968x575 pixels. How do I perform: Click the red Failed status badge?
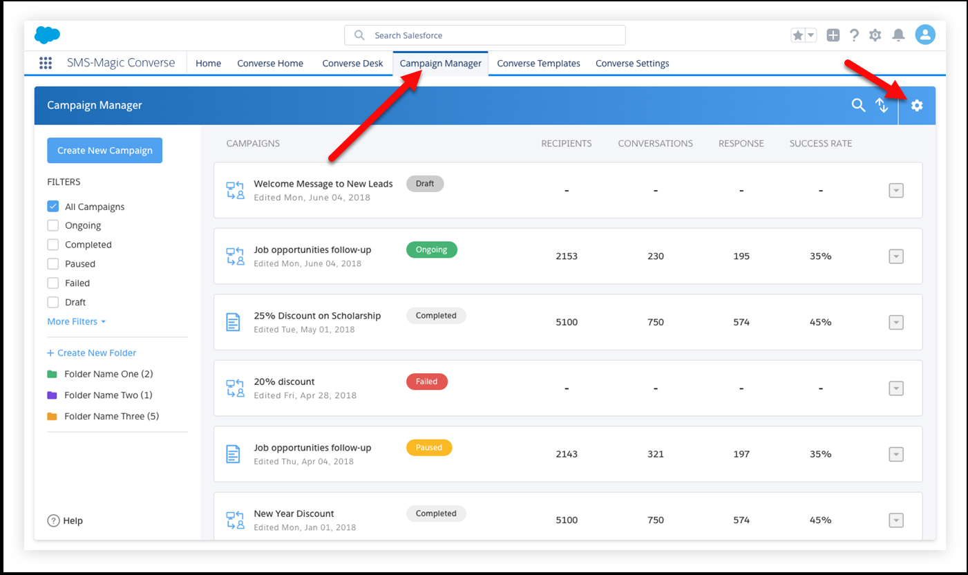pyautogui.click(x=427, y=381)
